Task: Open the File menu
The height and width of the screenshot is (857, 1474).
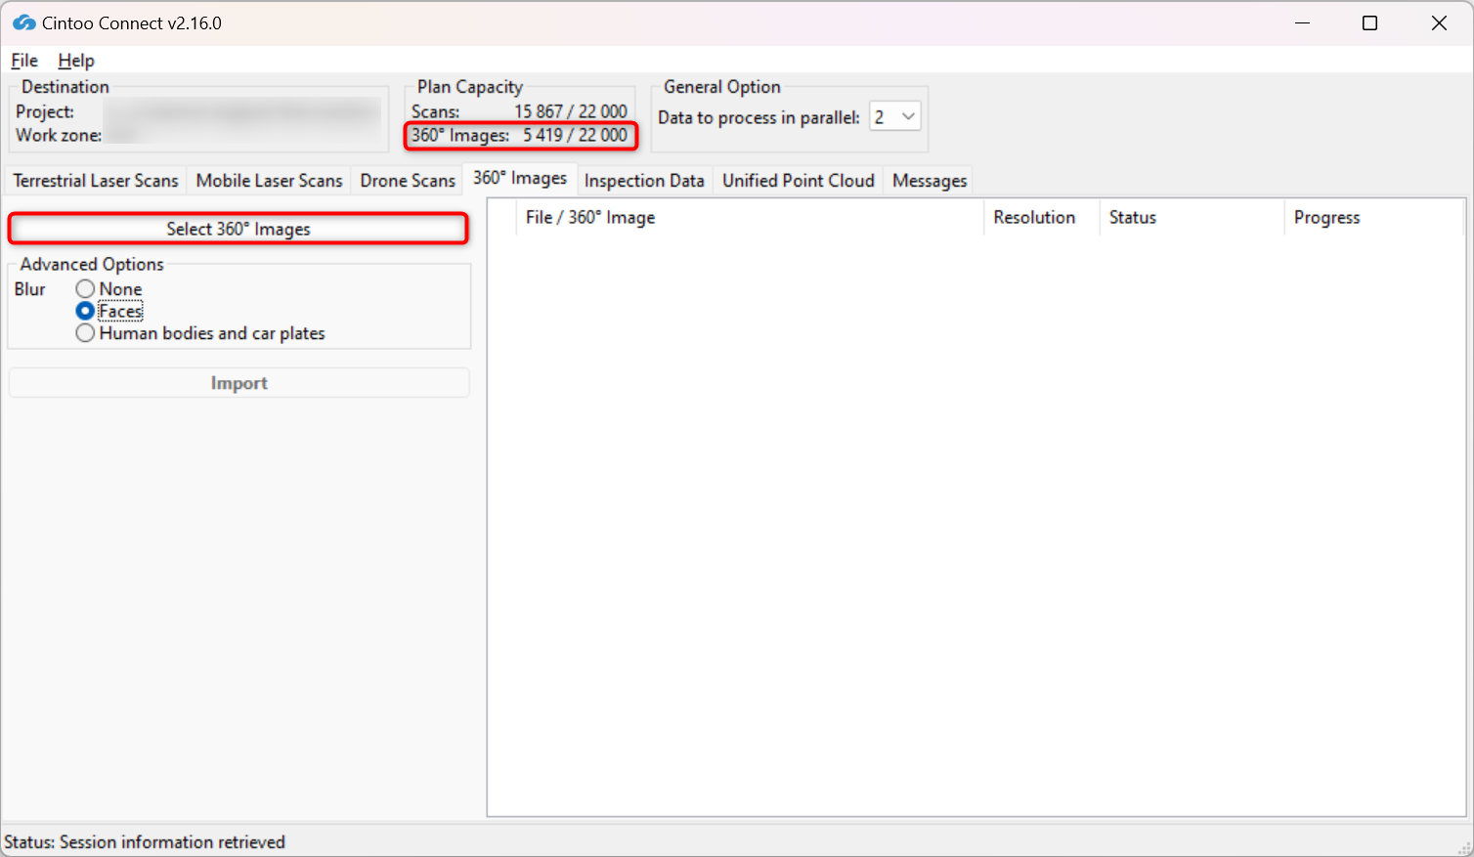Action: (x=24, y=61)
